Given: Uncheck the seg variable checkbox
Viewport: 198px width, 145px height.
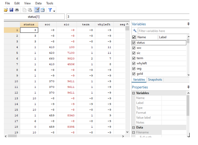Looking at the screenshot, I should 134,68.
